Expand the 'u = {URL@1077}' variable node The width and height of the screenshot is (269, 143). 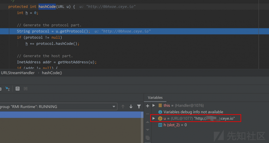point(154,118)
